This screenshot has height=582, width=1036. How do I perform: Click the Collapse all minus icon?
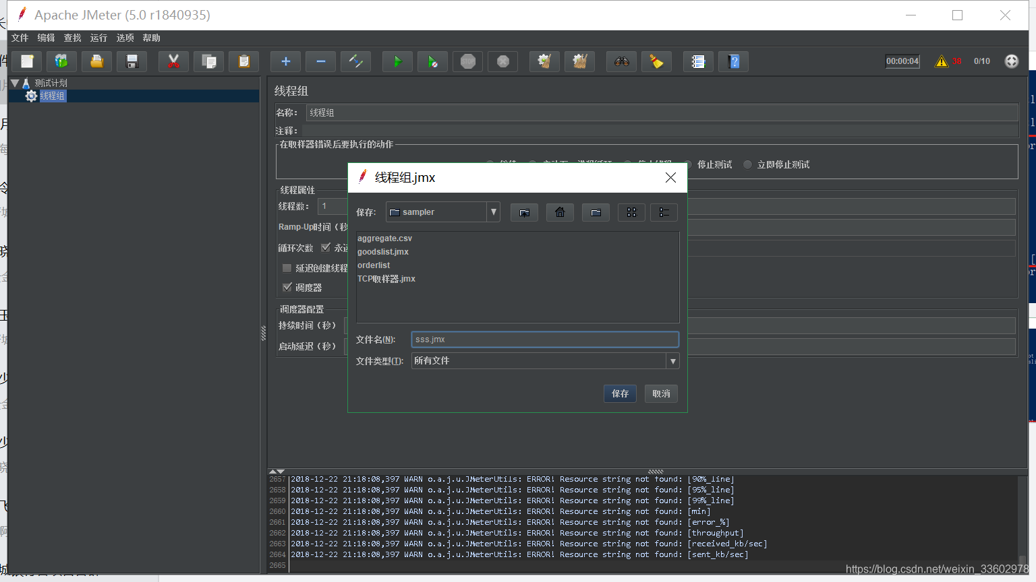[321, 61]
